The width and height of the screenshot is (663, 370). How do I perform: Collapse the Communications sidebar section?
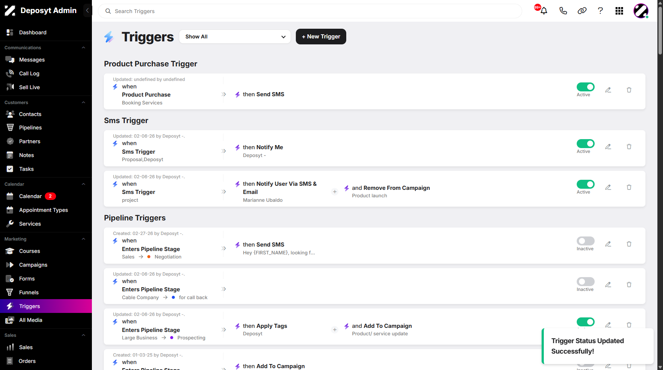(83, 48)
